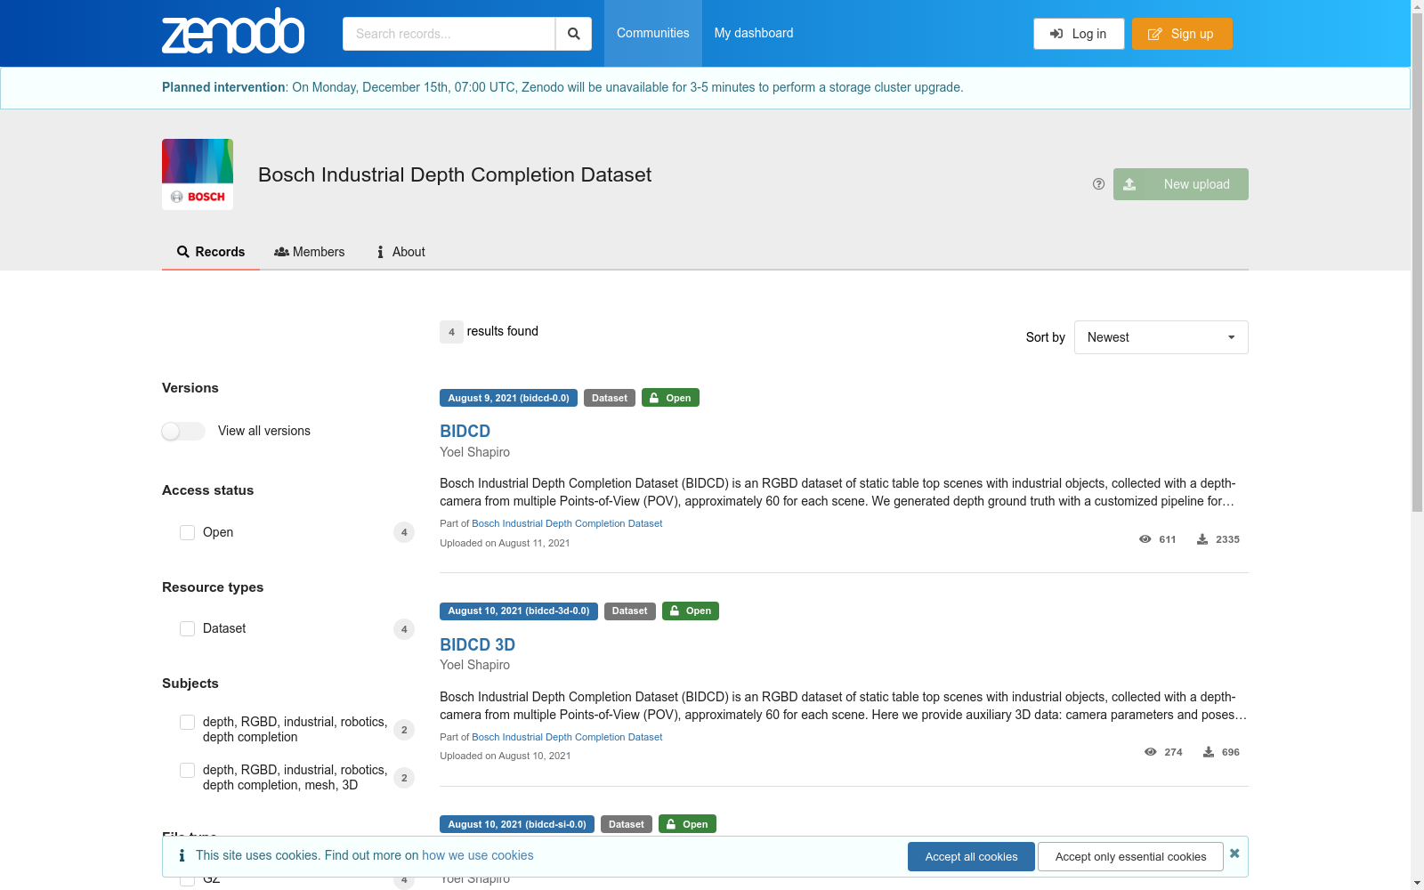
Task: Open the 'how we use cookies' link
Action: click(478, 855)
